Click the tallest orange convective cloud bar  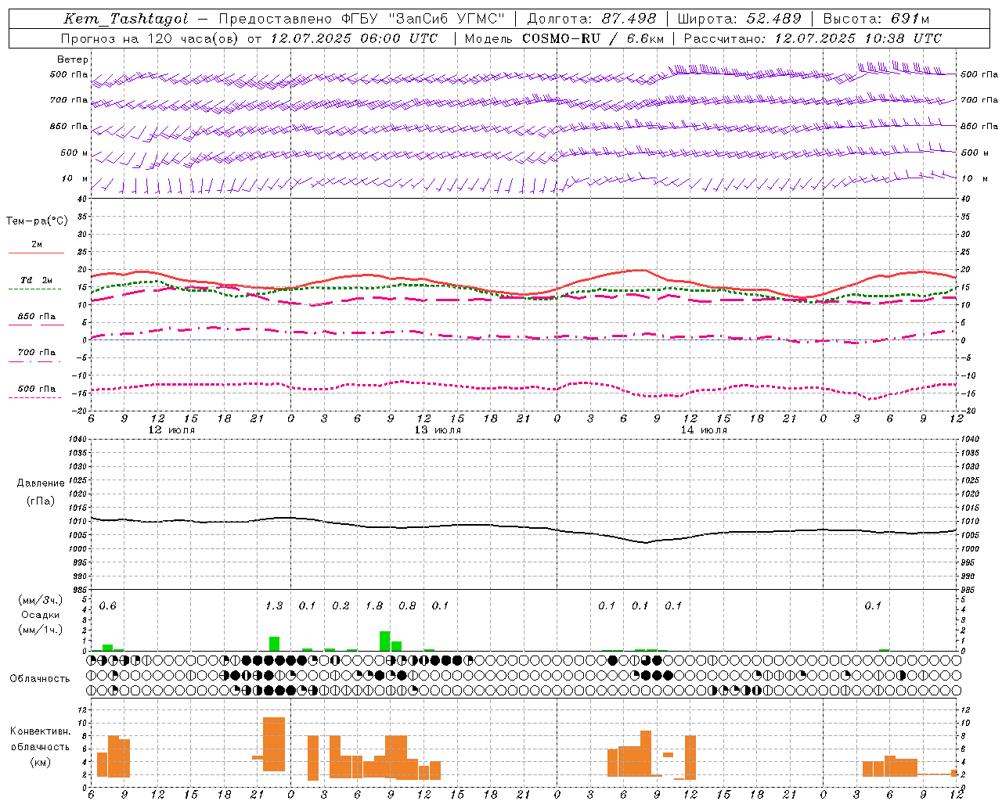pos(274,745)
